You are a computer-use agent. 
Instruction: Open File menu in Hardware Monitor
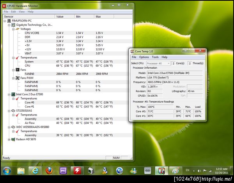(6, 12)
